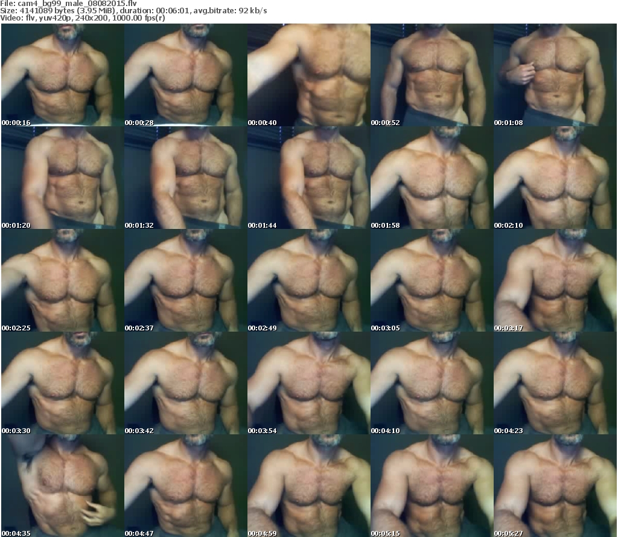This screenshot has height=537, width=618.
Task: Open the thumbnail stamped 00:03:54
Action: (x=308, y=383)
